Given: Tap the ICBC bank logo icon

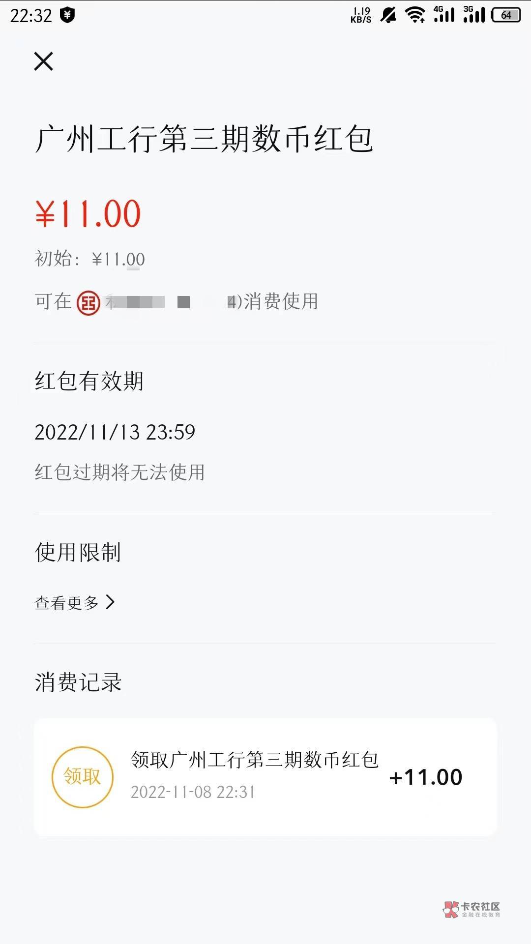Looking at the screenshot, I should 88,302.
